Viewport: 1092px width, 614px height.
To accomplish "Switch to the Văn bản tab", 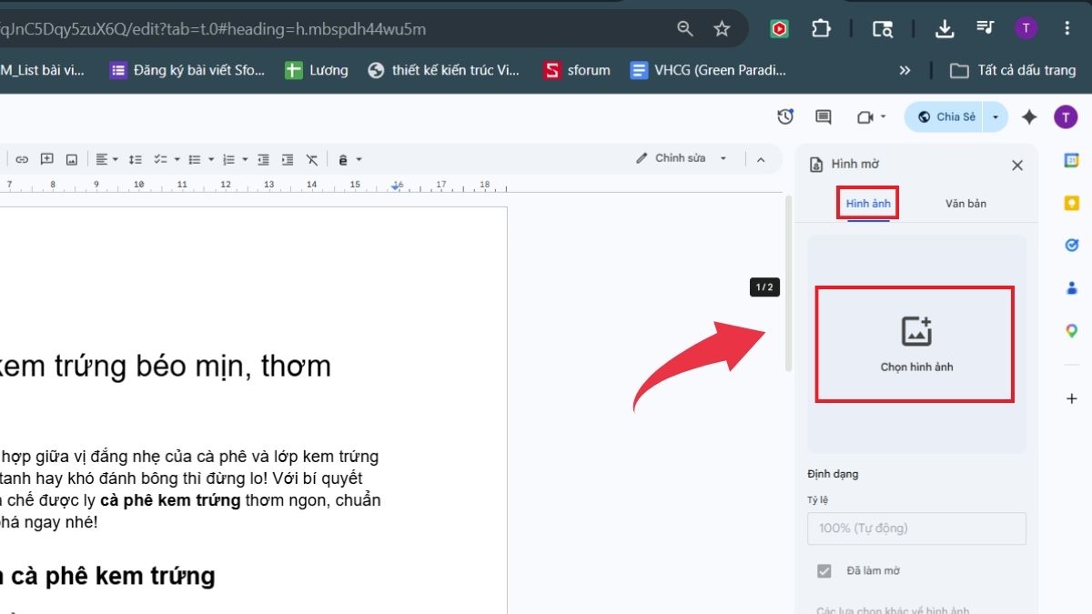I will 966,204.
